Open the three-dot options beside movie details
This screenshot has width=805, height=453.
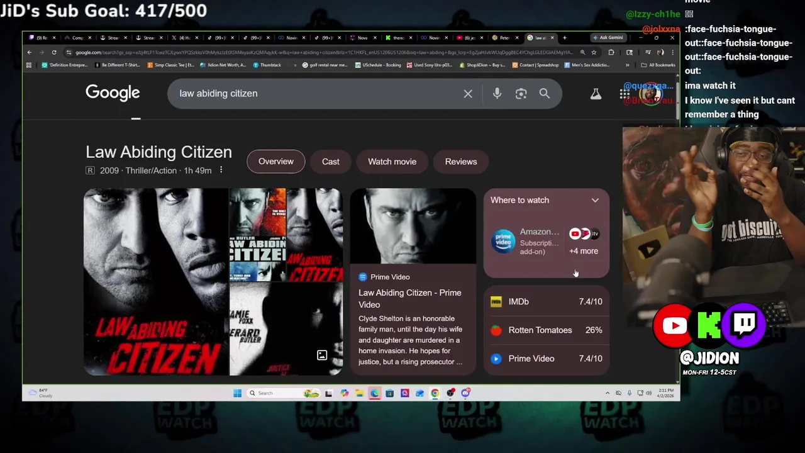(x=221, y=171)
